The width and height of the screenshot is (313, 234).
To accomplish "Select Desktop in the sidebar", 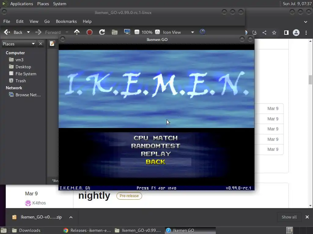I will click(23, 67).
